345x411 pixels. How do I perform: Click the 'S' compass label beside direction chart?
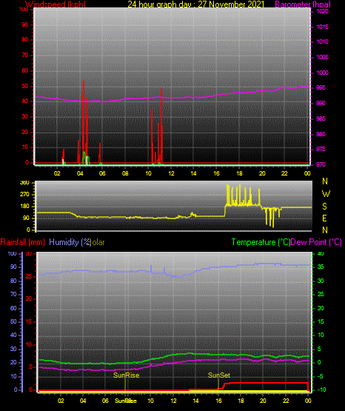click(x=324, y=207)
